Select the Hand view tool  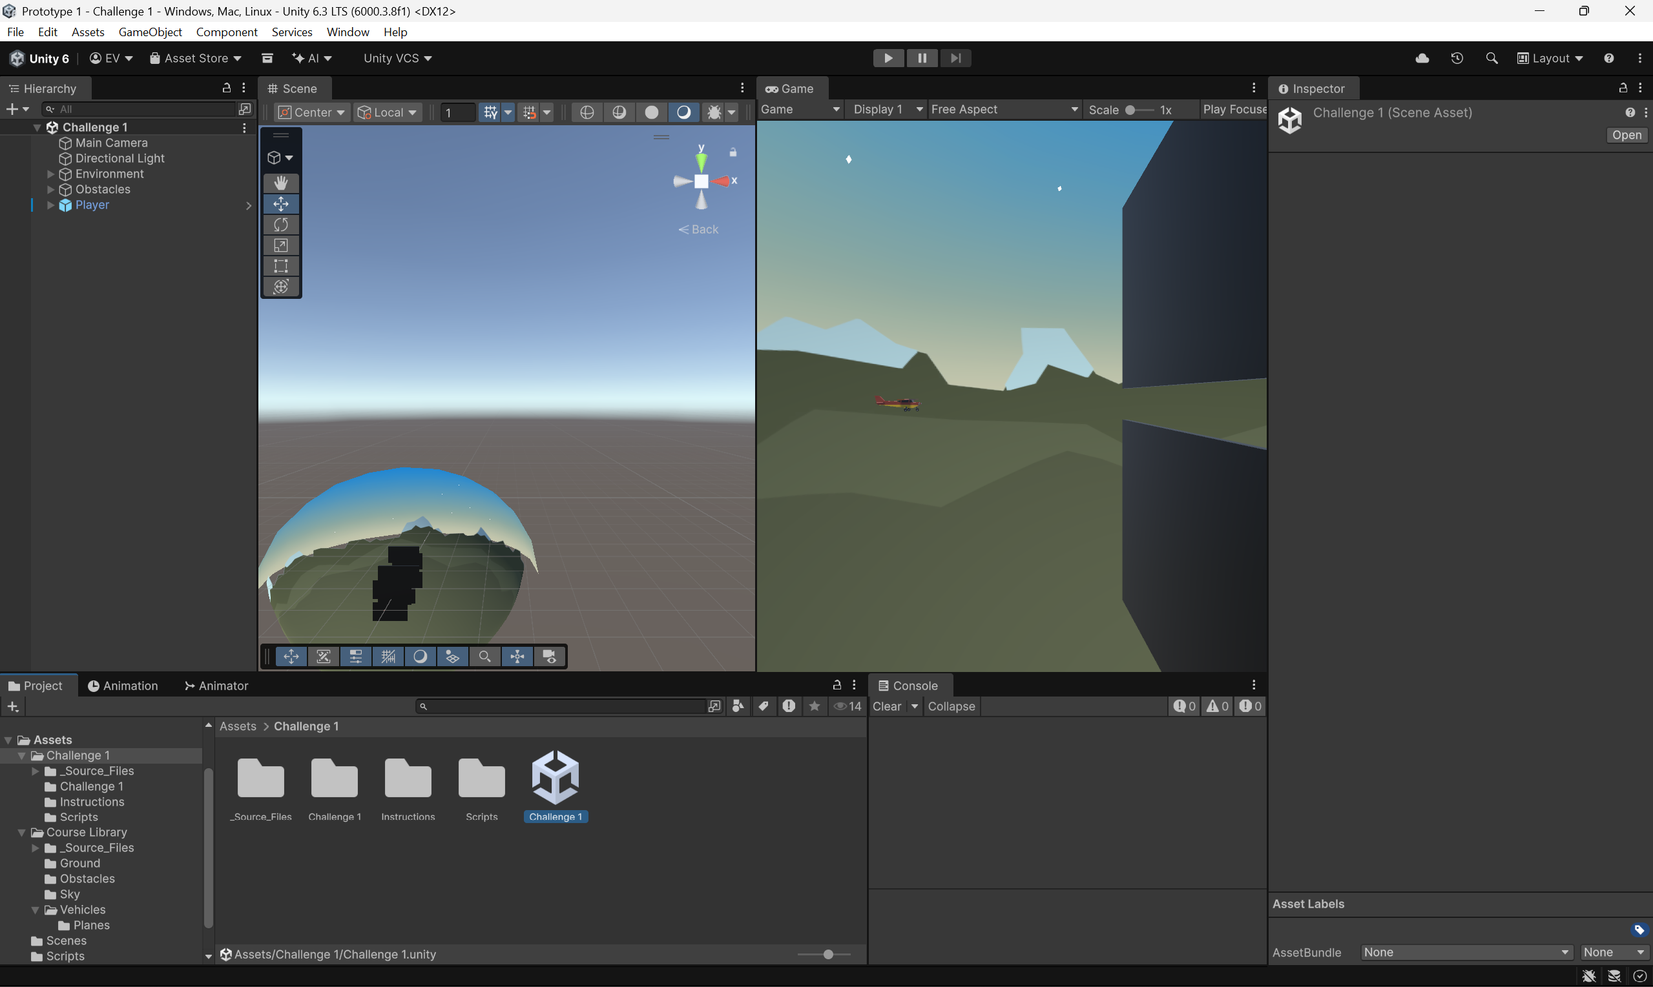point(281,183)
